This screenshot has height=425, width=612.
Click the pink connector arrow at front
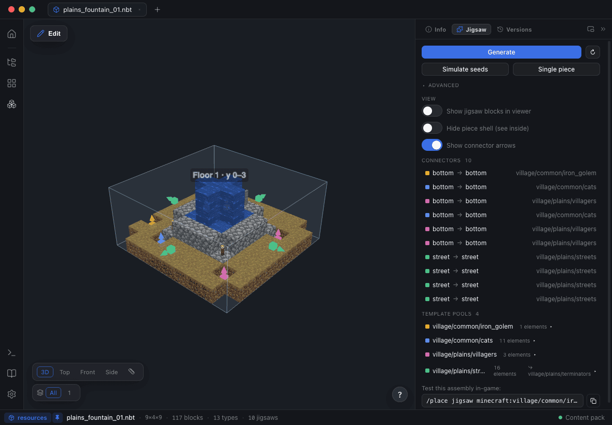pos(224,273)
